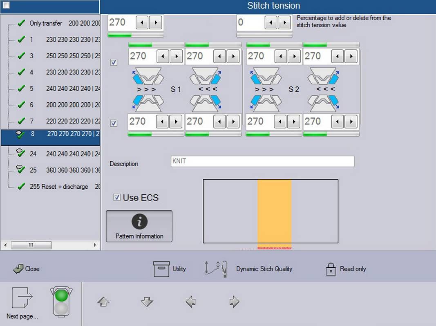
Task: Click the left arrow navigation icon
Action: (190, 302)
